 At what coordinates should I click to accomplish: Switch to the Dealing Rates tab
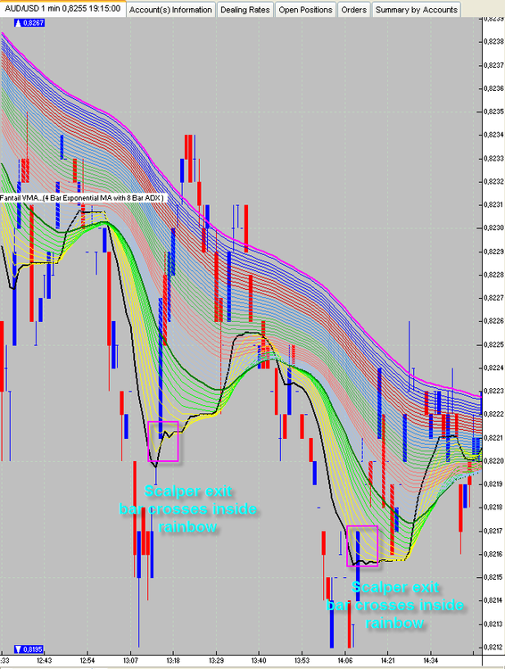click(245, 10)
